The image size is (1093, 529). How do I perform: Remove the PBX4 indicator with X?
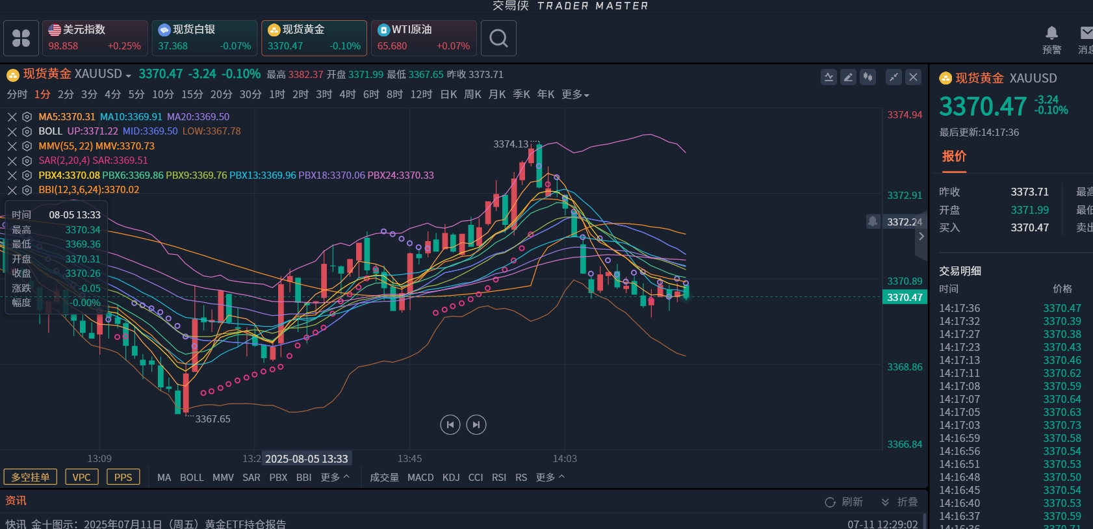(12, 175)
